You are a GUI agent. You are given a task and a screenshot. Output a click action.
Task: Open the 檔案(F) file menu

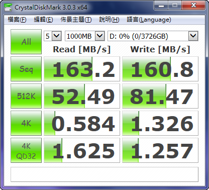(x=17, y=20)
